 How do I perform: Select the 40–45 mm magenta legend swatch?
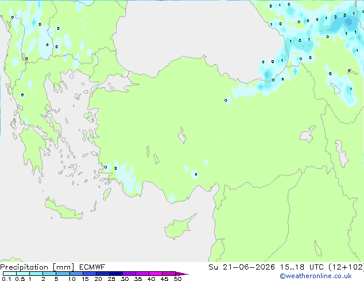[156, 274]
